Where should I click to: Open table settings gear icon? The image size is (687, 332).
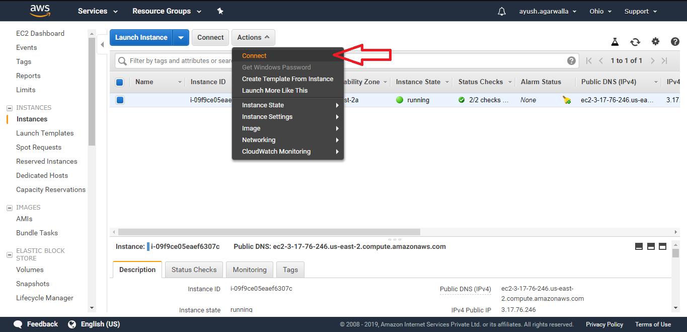pyautogui.click(x=655, y=42)
